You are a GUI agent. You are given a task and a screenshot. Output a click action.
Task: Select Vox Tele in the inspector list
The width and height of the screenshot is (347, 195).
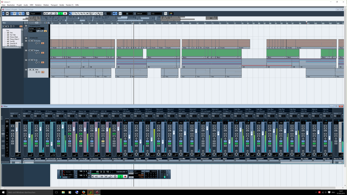point(13,35)
